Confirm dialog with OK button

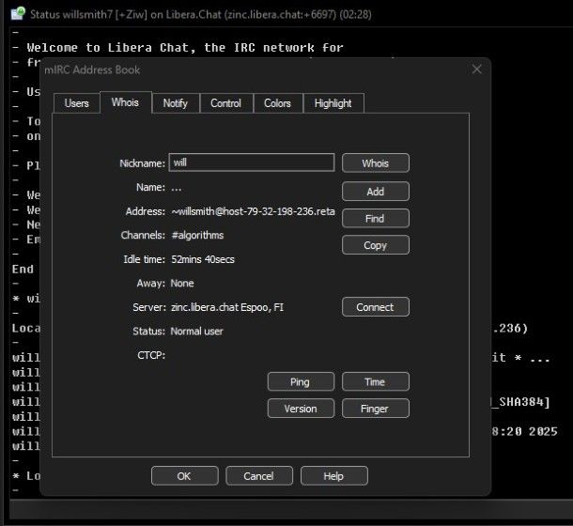[184, 476]
